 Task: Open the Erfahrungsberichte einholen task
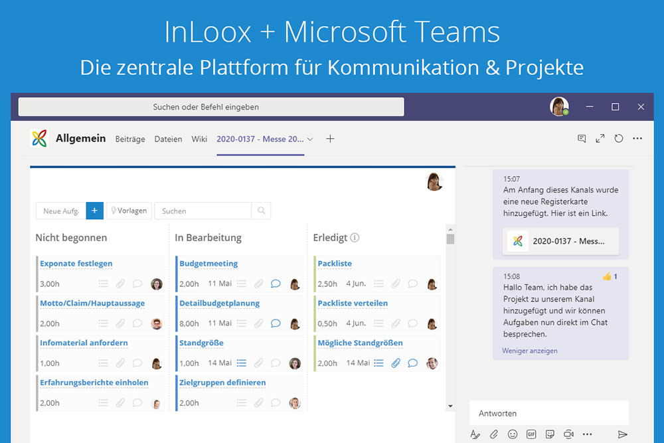click(94, 383)
